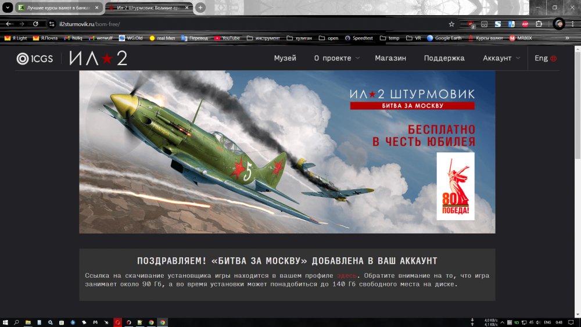Open the real Мкп bookmark
The image size is (581, 327).
162,38
